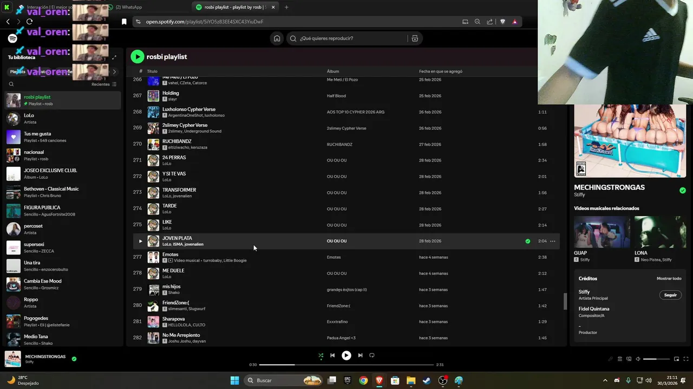Click the Seguir button for Stiffy

point(670,295)
